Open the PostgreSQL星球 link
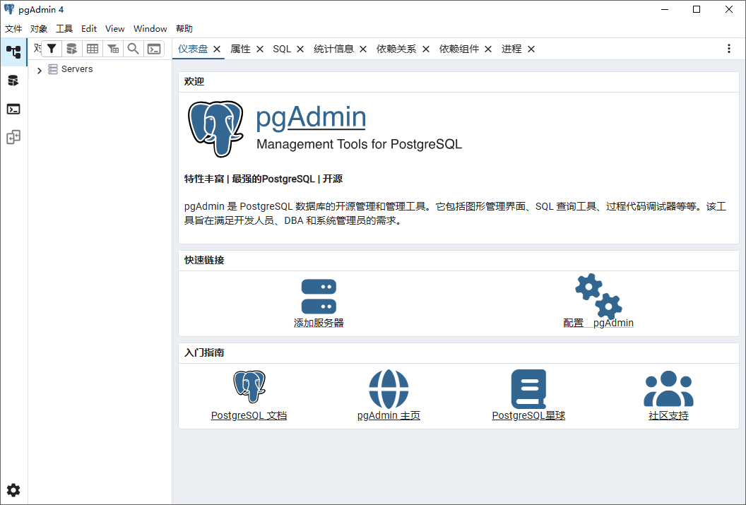Screen dimensions: 746x505 [x=528, y=415]
